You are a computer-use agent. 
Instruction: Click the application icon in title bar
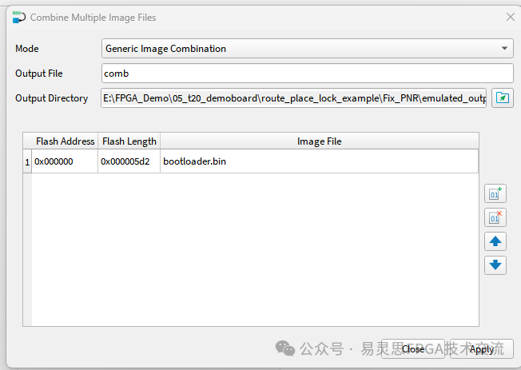pos(18,17)
